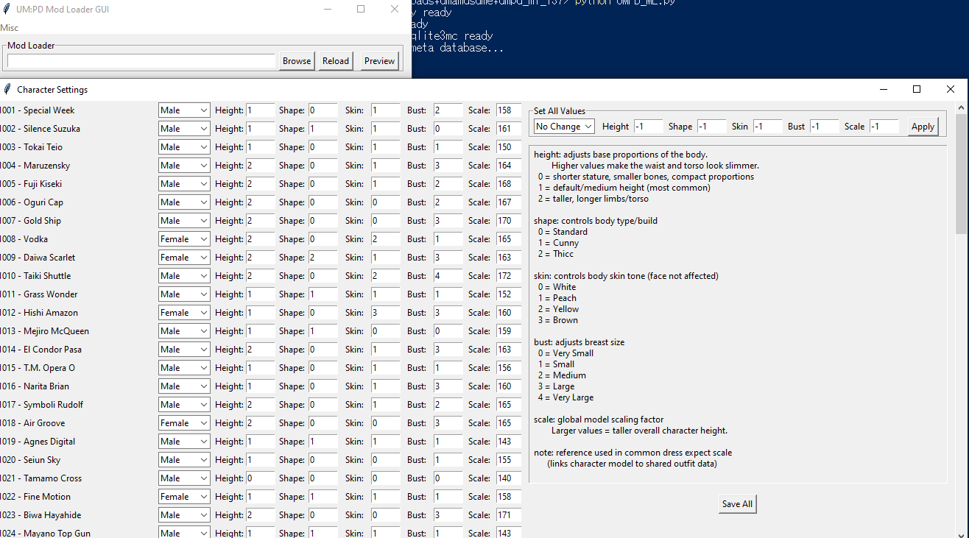Click Skin field for Hishi Amazon
969x538 pixels.
[385, 313]
